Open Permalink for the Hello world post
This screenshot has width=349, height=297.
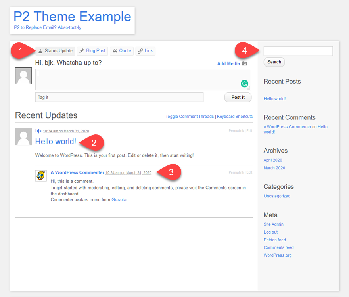point(236,131)
